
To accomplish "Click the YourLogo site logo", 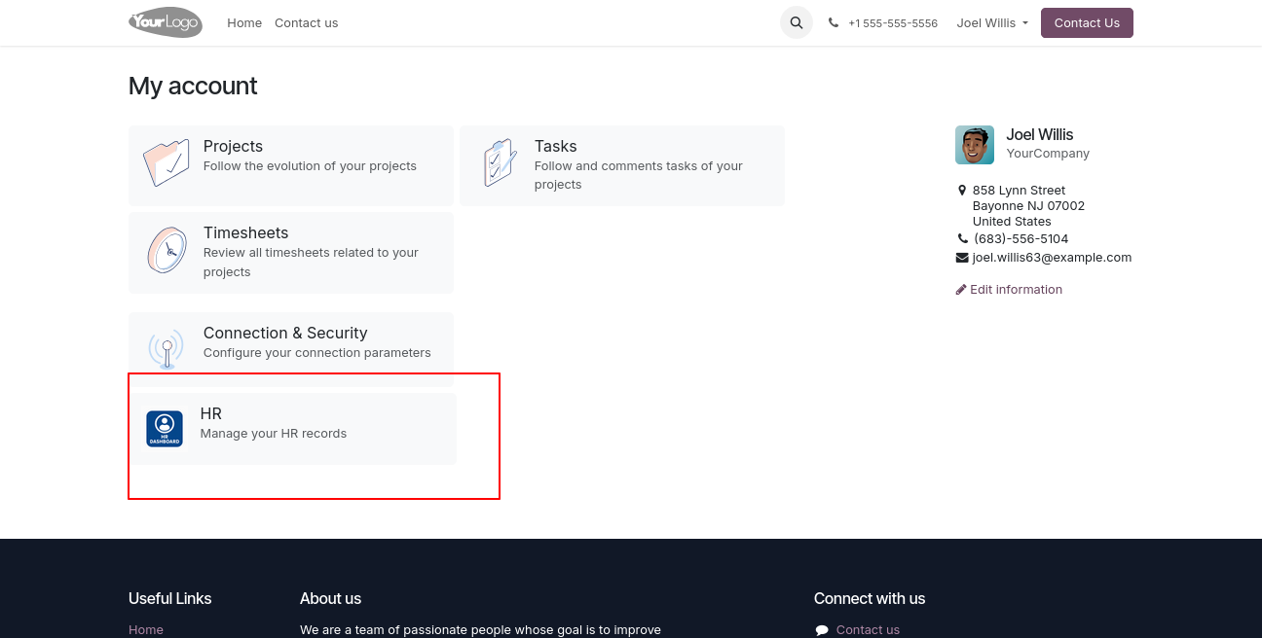I will pos(166,22).
